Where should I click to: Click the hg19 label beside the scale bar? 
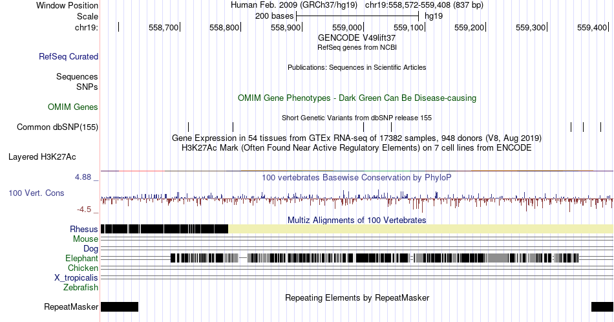click(x=434, y=16)
